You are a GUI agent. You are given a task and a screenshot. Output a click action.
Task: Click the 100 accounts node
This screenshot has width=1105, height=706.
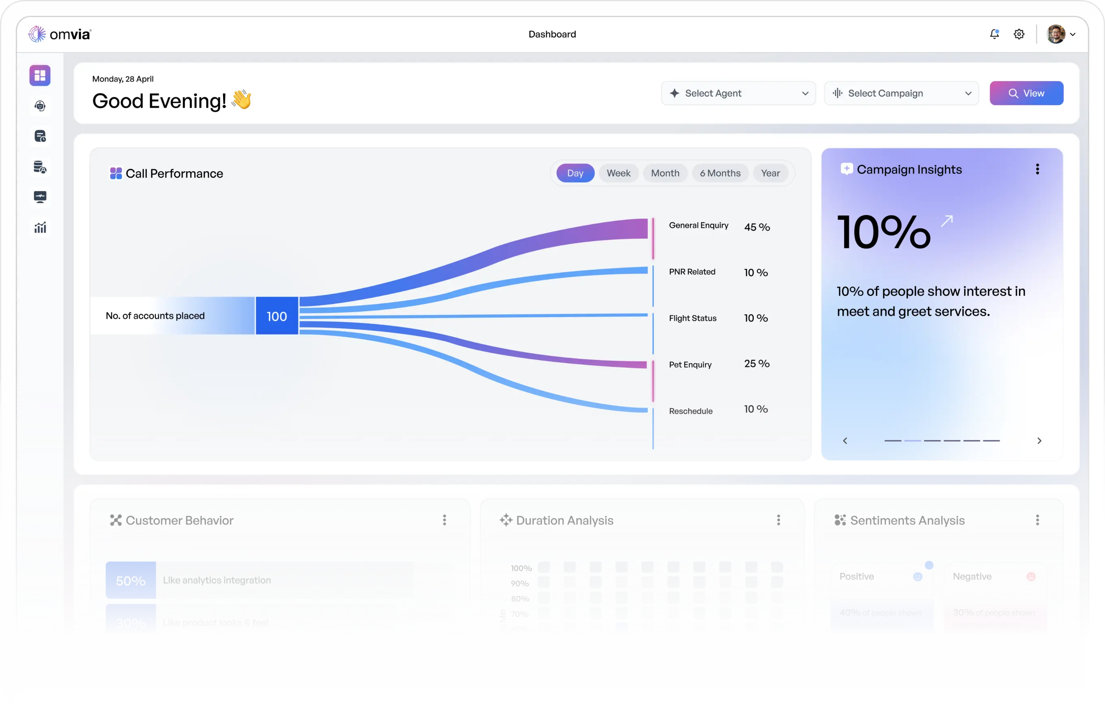click(x=277, y=316)
